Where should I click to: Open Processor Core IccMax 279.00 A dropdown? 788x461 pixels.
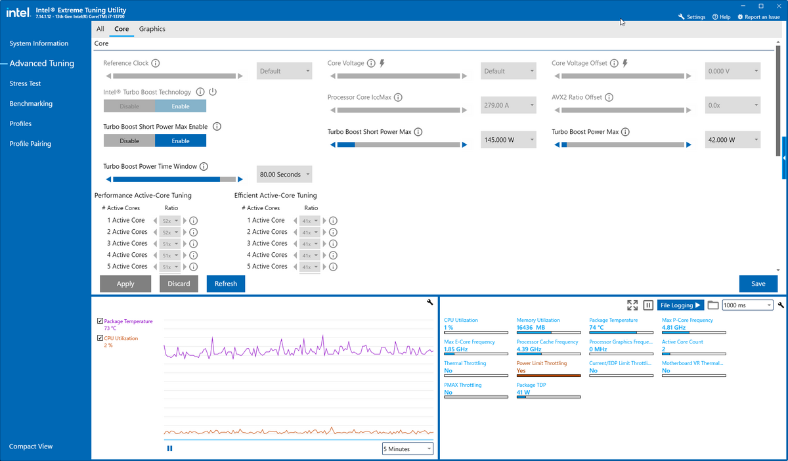[509, 105]
